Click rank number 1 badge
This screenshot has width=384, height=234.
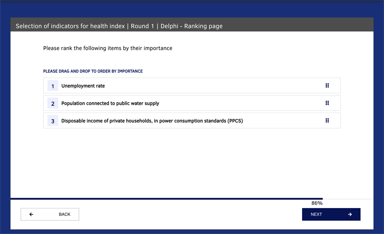[x=52, y=86]
